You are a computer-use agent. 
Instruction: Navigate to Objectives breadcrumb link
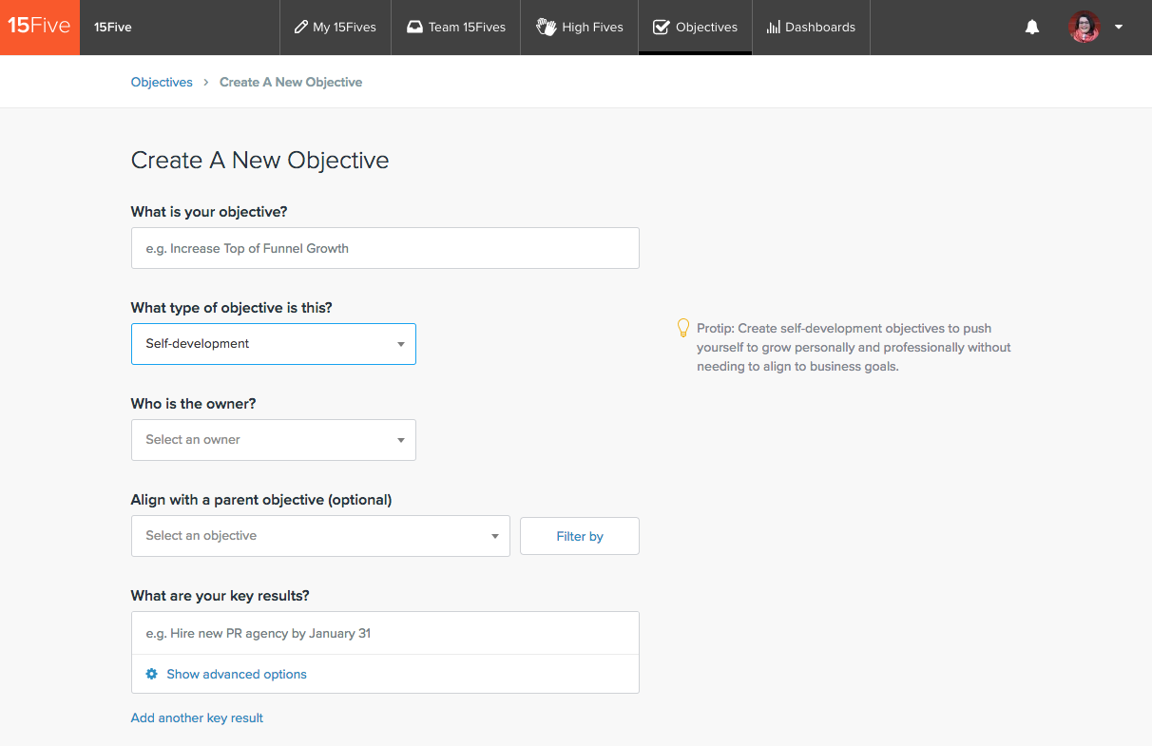tap(162, 83)
